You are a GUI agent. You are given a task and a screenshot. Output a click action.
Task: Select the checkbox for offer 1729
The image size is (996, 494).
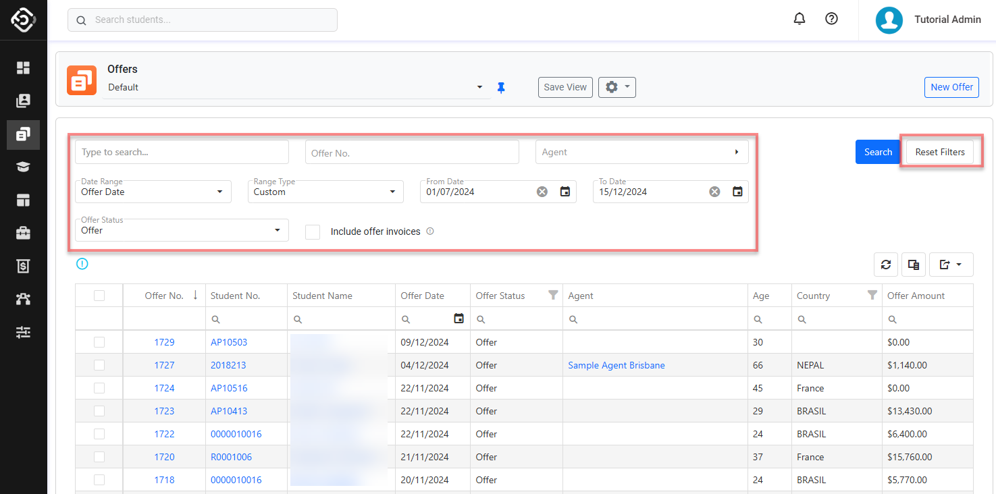(99, 342)
